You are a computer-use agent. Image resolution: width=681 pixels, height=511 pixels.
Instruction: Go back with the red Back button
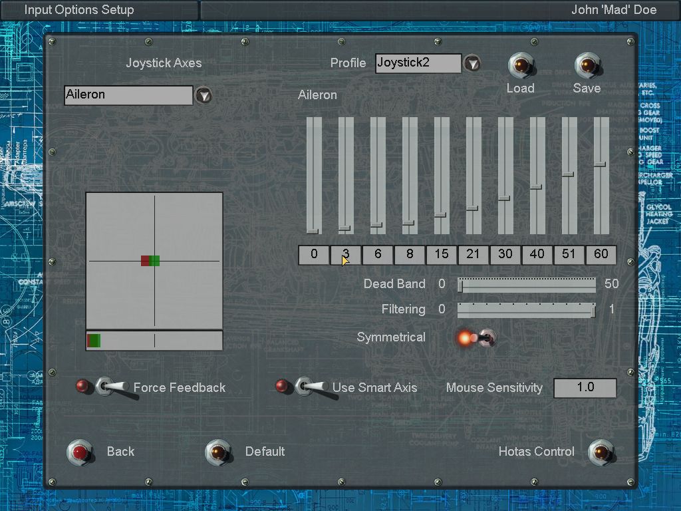80,452
